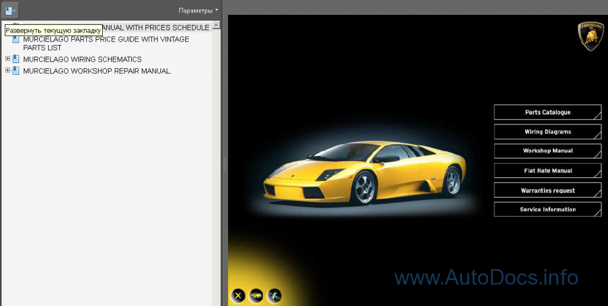Open the Workshop Manual button
This screenshot has width=608, height=306.
pyautogui.click(x=547, y=151)
